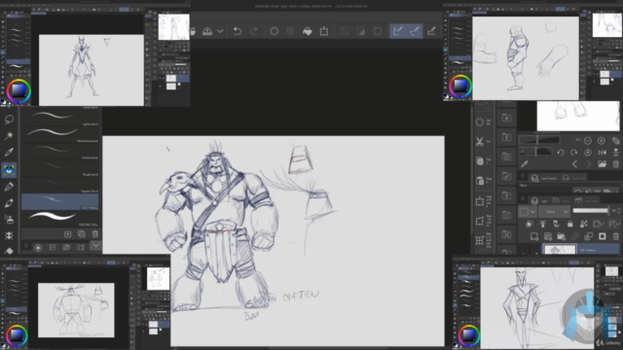This screenshot has height=350, width=623.
Task: Click the previous sub-view arrow
Action: (x=574, y=164)
